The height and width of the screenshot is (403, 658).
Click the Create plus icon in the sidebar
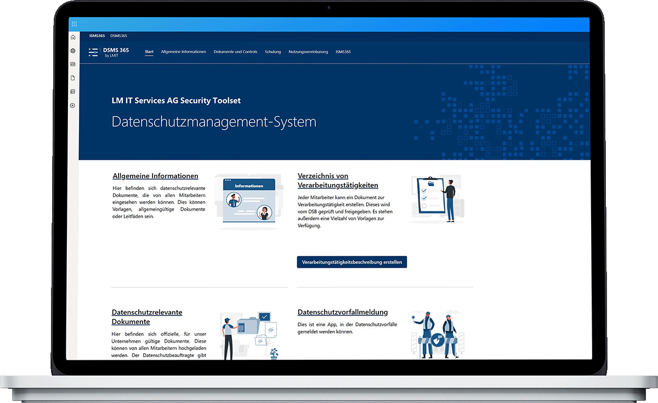73,105
